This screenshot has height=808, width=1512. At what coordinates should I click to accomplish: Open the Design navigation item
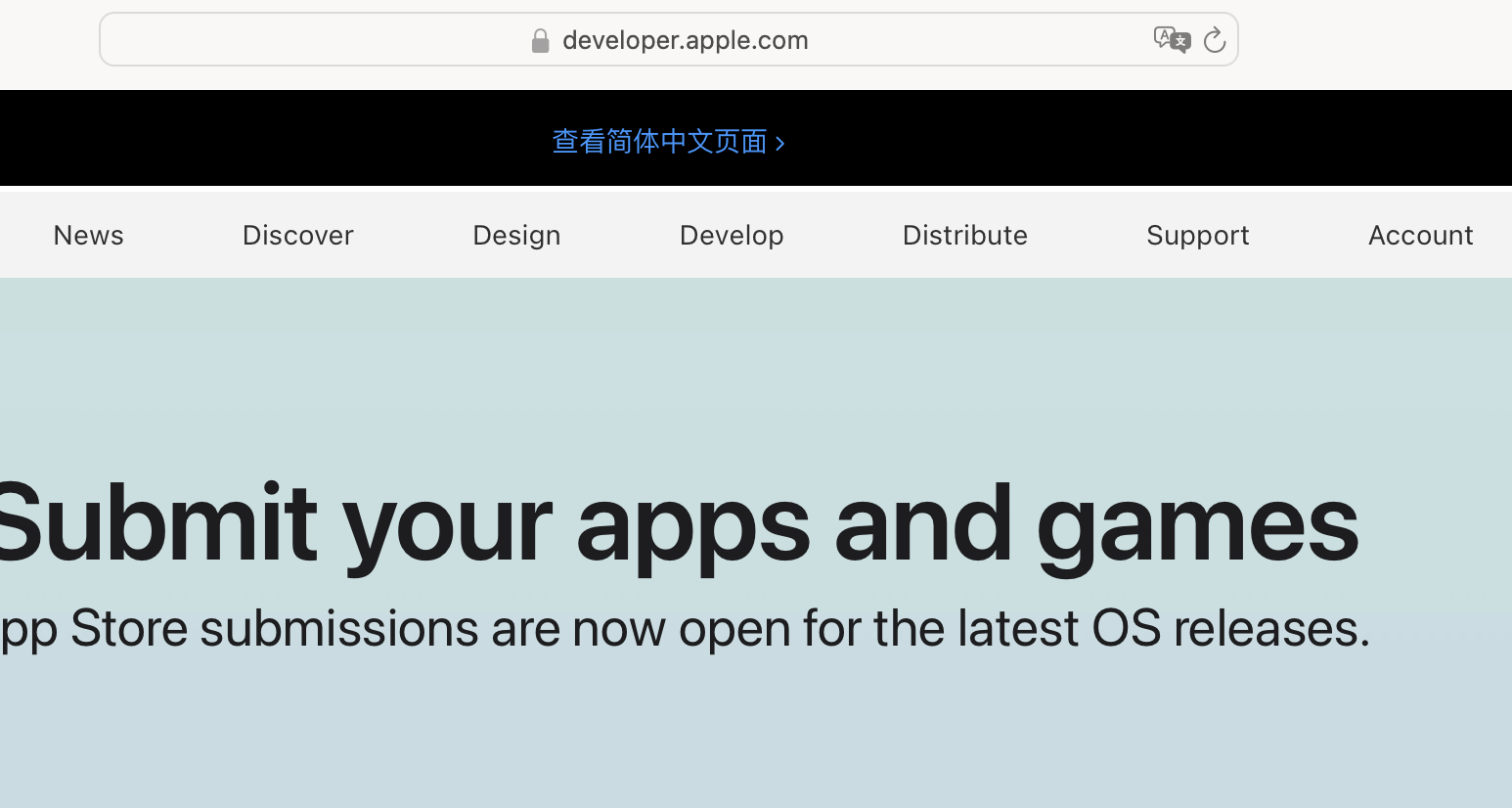tap(516, 236)
